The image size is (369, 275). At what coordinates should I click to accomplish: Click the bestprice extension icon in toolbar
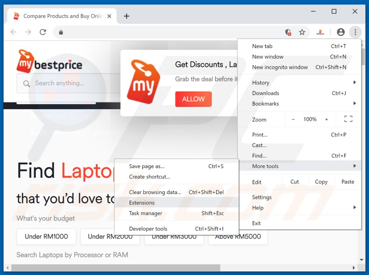320,32
